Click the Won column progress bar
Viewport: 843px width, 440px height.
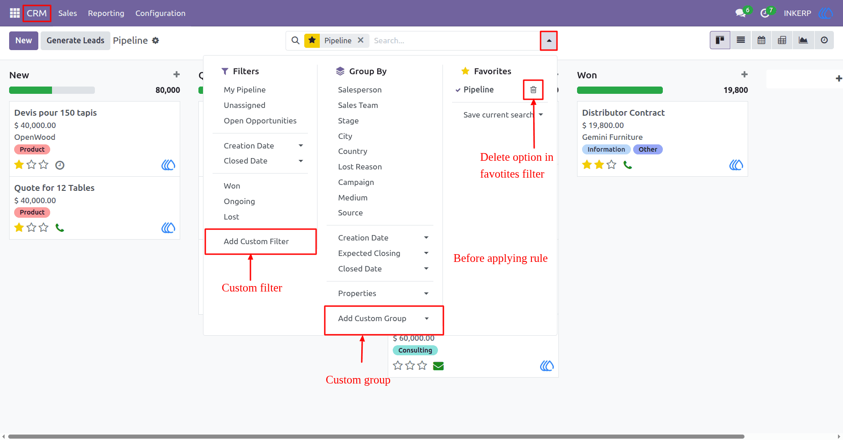point(620,90)
